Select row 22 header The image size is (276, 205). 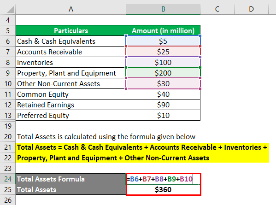click(7, 158)
